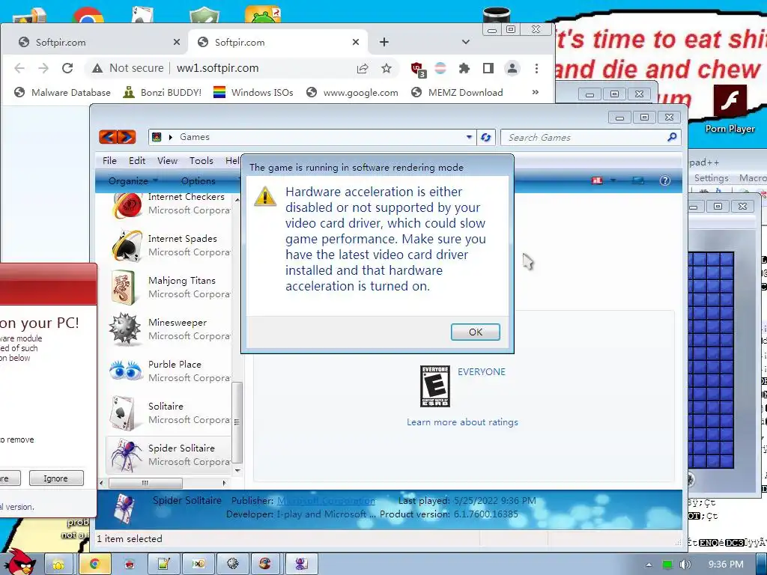767x575 pixels.
Task: Refresh the Games folder
Action: pyautogui.click(x=485, y=138)
